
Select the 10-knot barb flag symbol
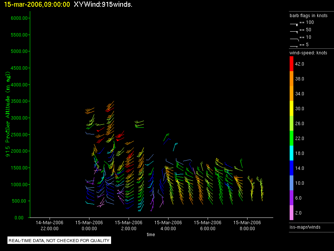coord(294,38)
